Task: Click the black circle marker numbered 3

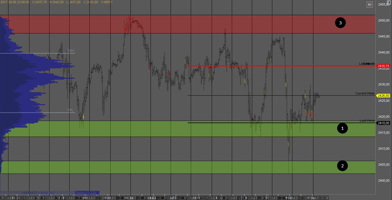Action: click(340, 23)
